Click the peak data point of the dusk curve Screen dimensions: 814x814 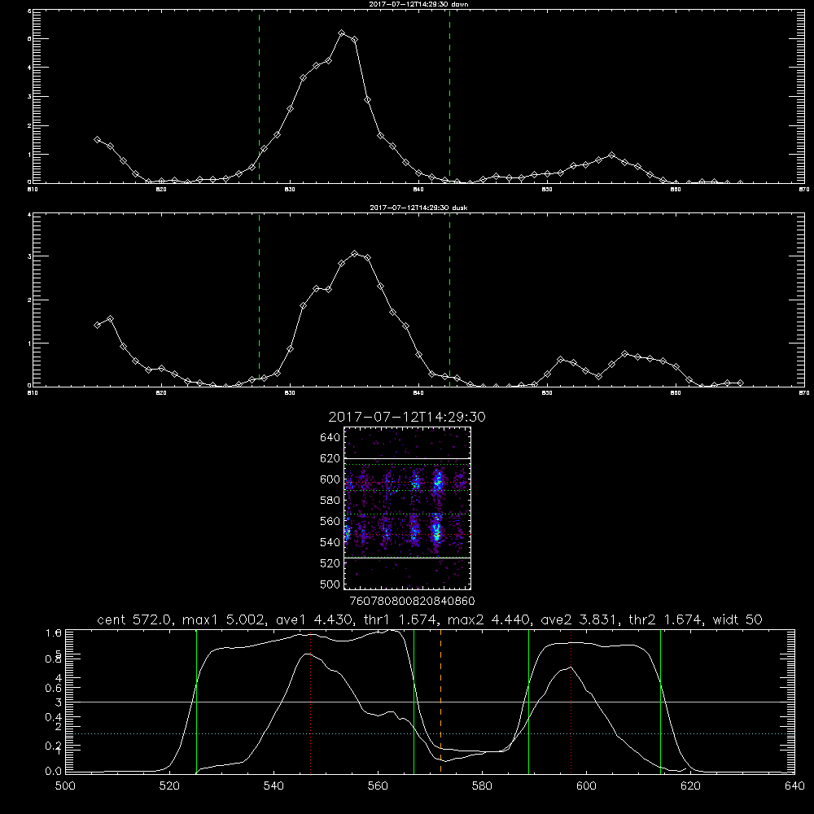point(355,254)
